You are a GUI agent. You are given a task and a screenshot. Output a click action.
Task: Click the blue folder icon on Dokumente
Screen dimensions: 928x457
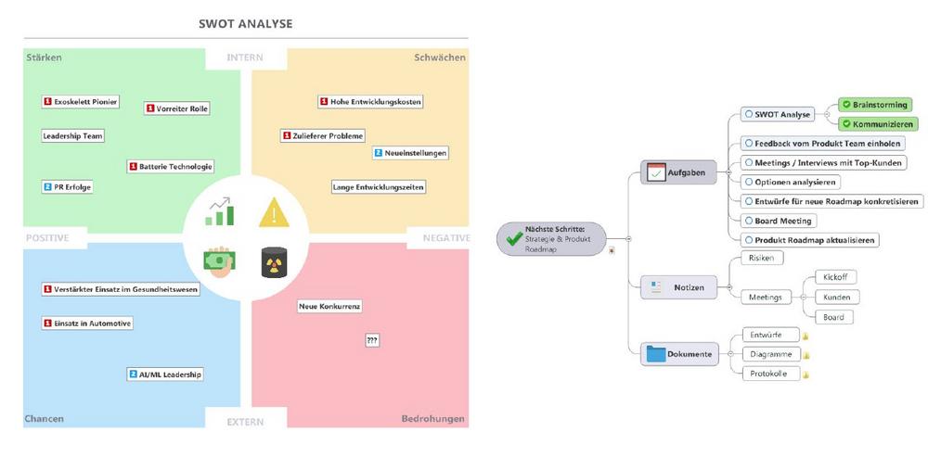pos(656,354)
